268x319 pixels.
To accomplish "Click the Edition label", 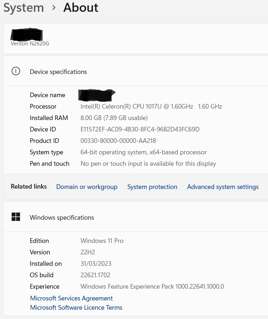I will pos(39,241).
